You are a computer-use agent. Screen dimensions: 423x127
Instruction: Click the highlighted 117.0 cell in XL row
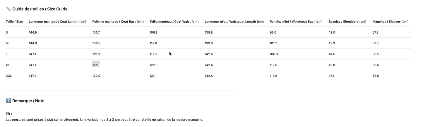click(x=96, y=65)
